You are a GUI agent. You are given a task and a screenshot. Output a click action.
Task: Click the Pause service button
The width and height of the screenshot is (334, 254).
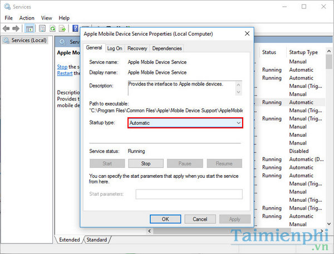(x=185, y=163)
